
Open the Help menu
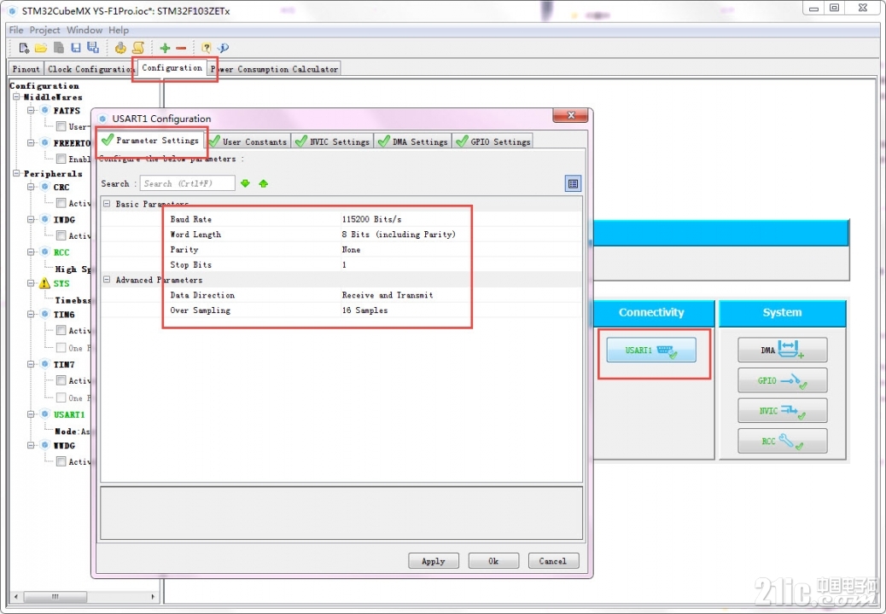(119, 30)
